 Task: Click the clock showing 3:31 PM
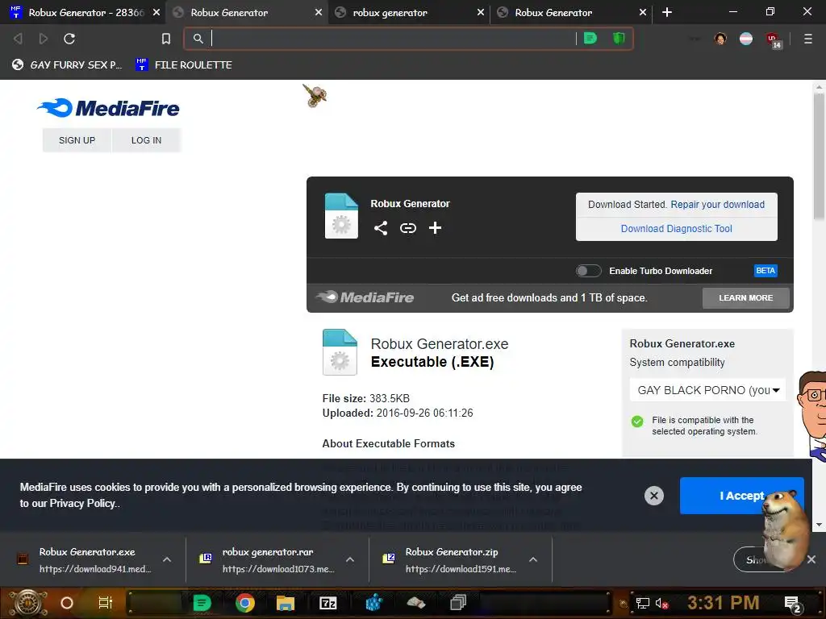pos(723,603)
